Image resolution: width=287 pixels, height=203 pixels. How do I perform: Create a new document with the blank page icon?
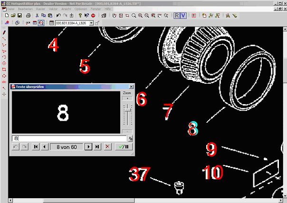coord(7,16)
